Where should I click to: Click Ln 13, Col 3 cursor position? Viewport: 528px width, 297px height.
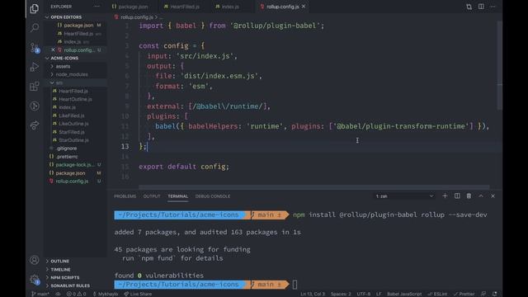coord(313,294)
